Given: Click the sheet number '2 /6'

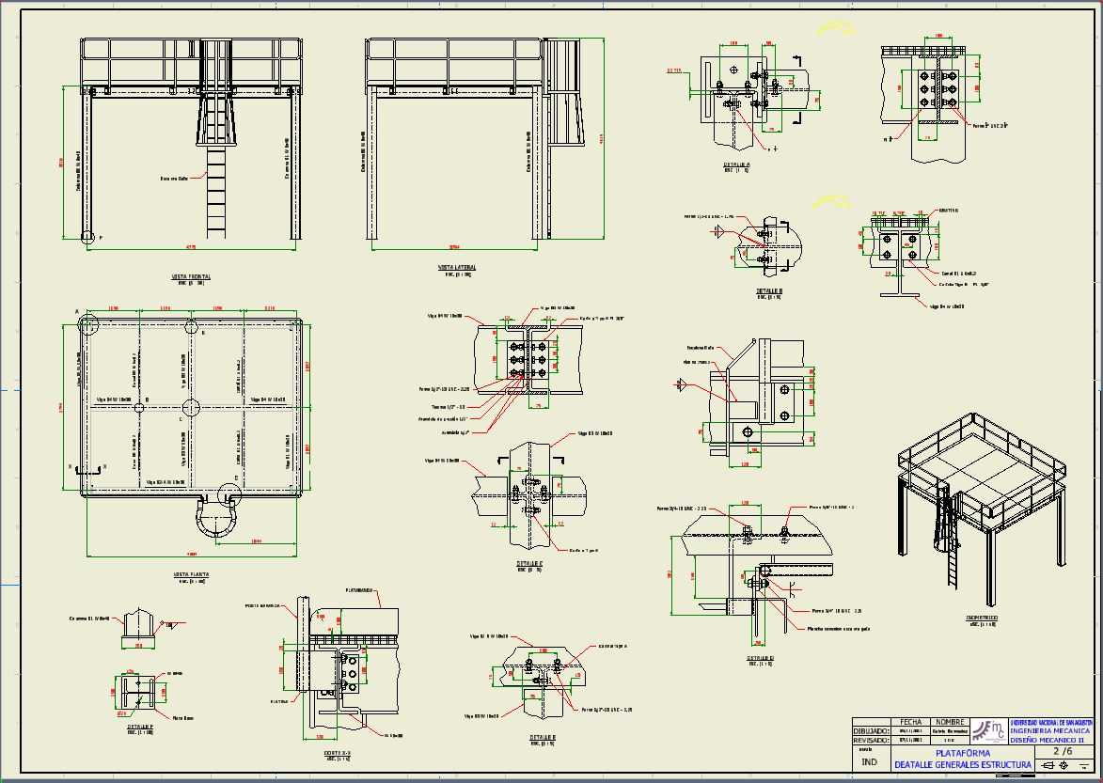Looking at the screenshot, I should click(x=1063, y=751).
